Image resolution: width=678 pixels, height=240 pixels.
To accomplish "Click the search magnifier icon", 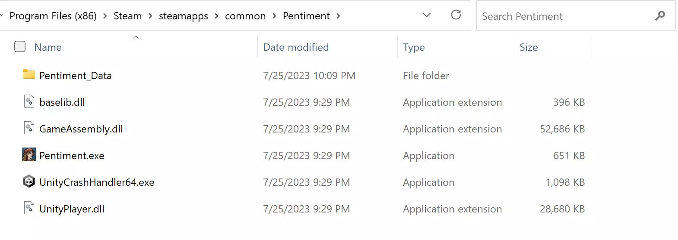I will tap(660, 16).
